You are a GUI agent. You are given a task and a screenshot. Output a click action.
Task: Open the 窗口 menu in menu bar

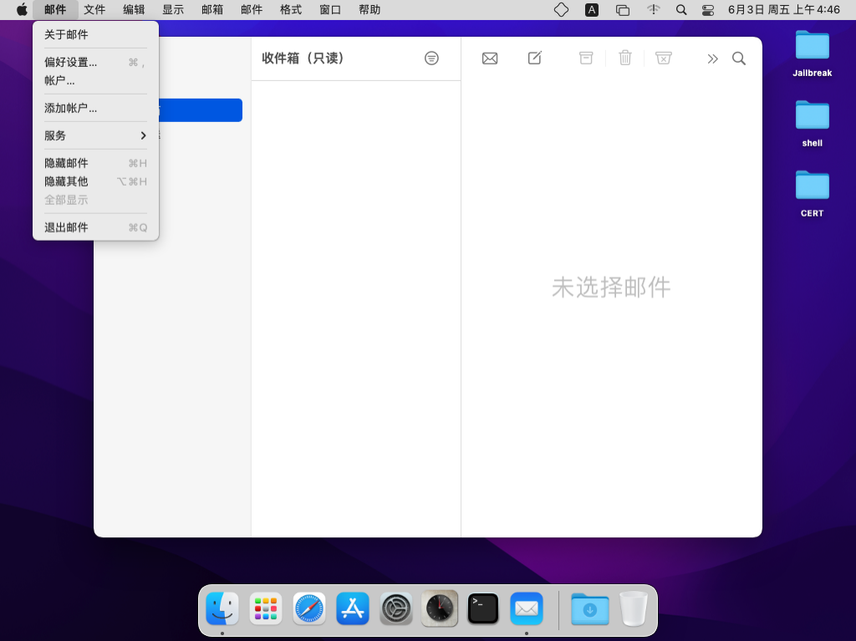[x=330, y=10]
